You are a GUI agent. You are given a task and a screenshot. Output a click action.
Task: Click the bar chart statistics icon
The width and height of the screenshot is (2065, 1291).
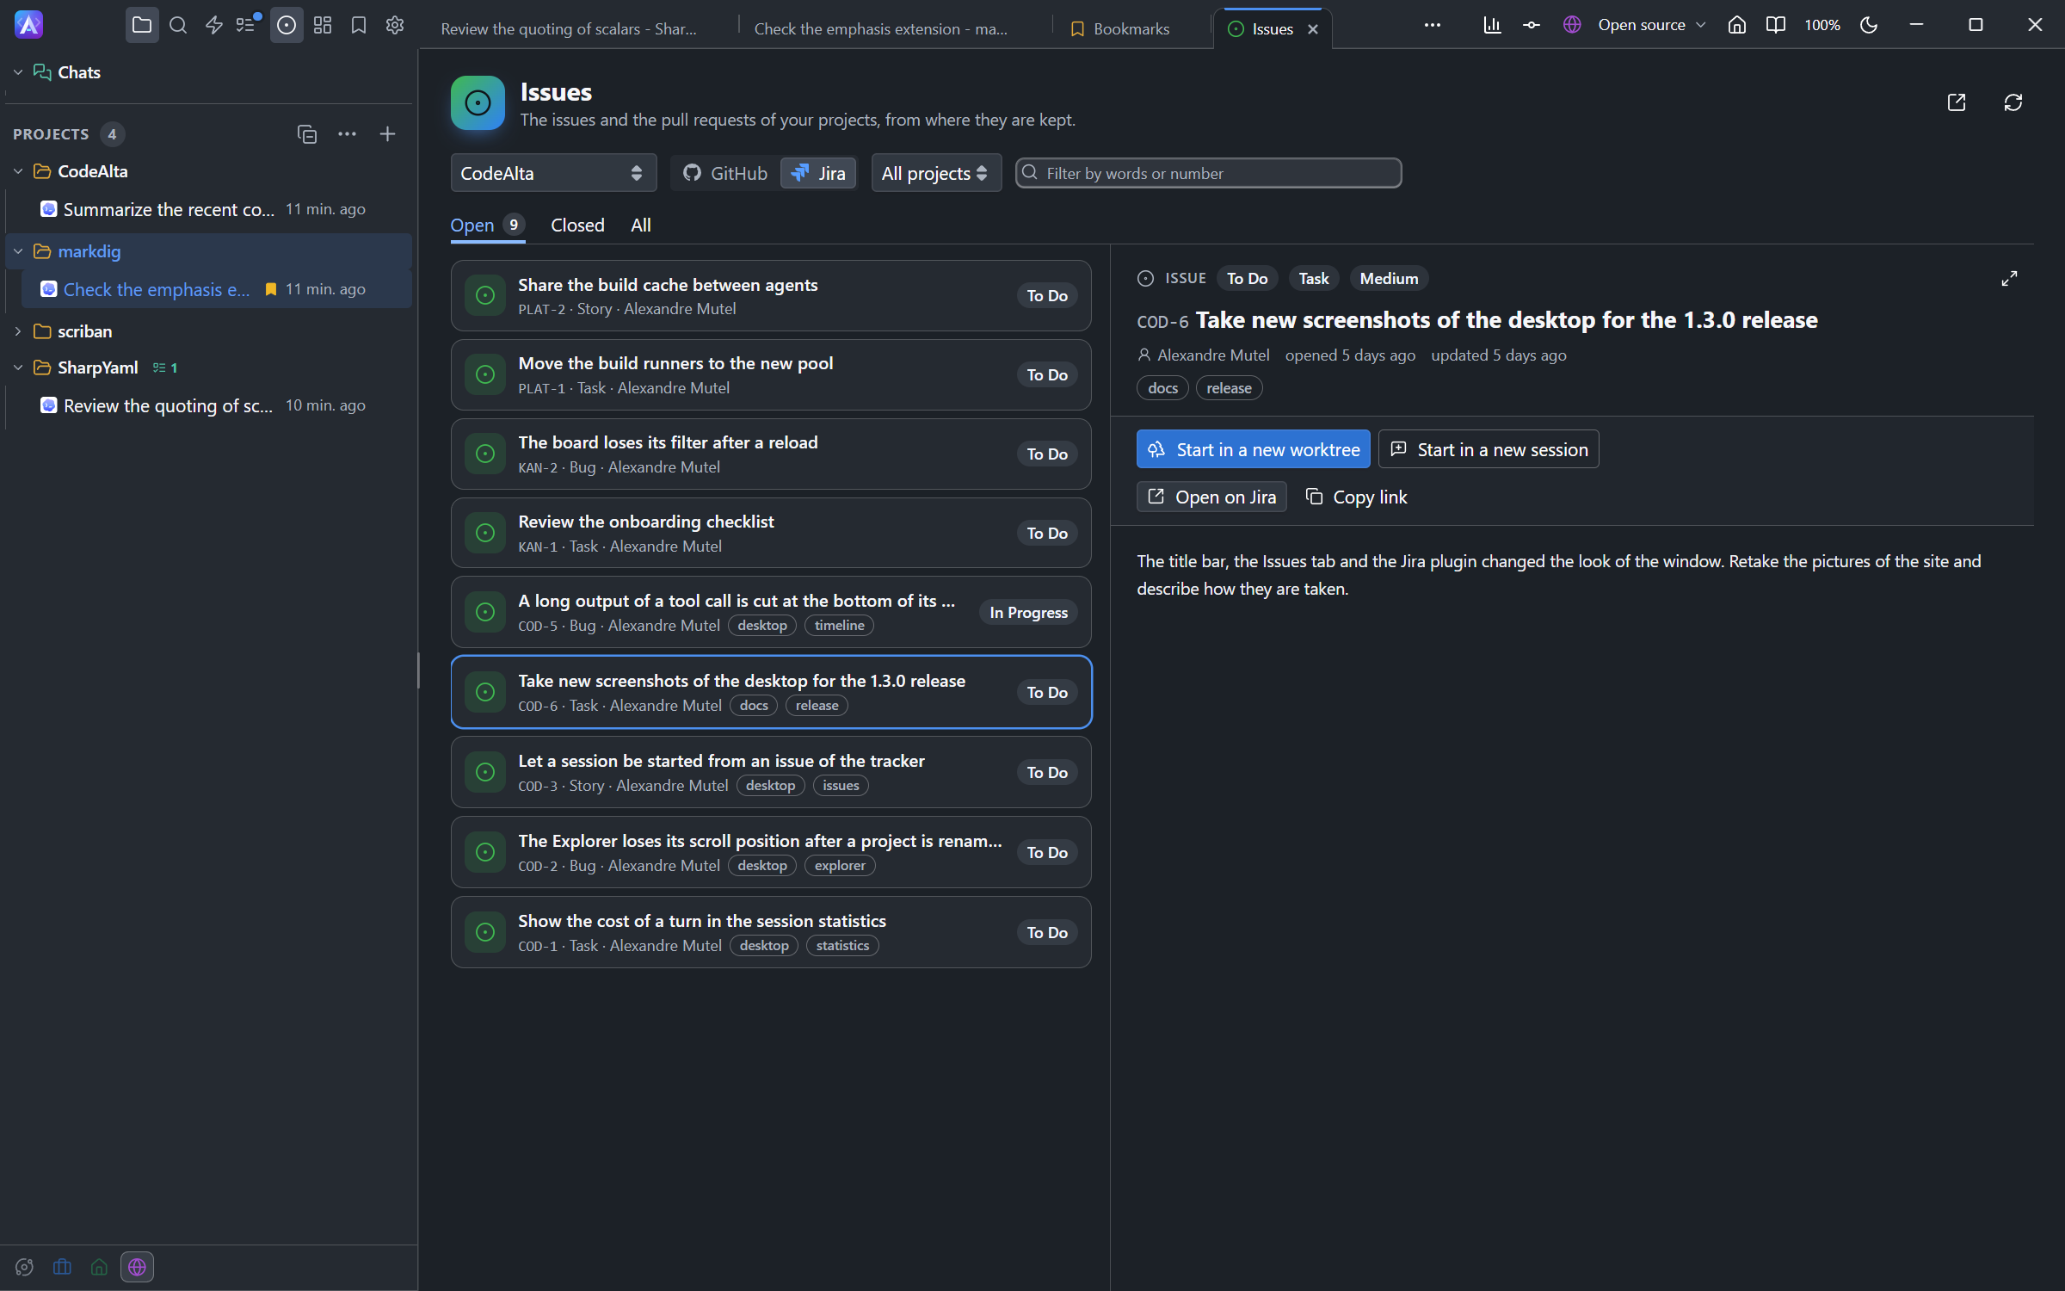pos(1492,25)
